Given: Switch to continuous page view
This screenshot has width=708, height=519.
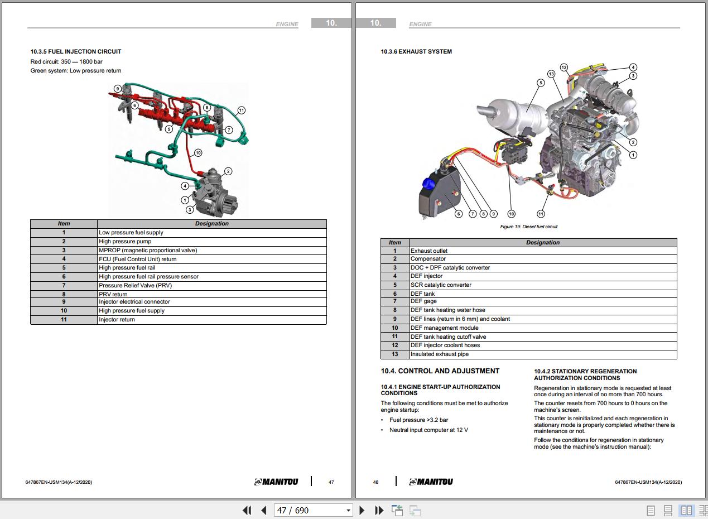Looking at the screenshot, I should tap(668, 510).
